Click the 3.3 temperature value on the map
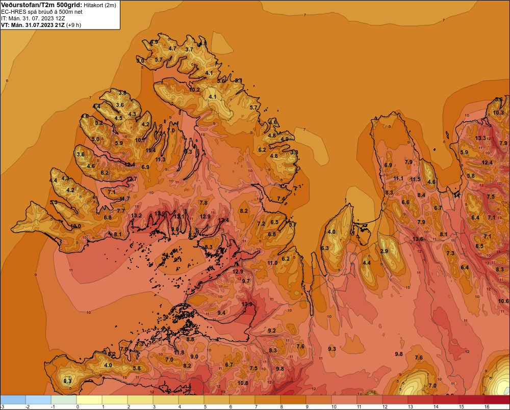This screenshot has height=410, width=510. 294,152
